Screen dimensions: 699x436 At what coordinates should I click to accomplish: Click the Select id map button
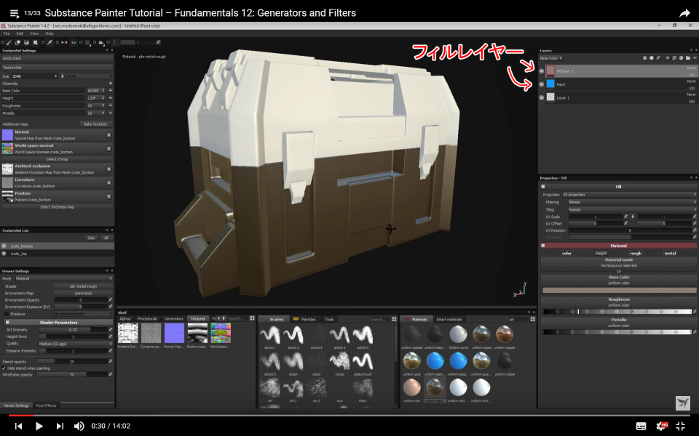[x=57, y=159]
